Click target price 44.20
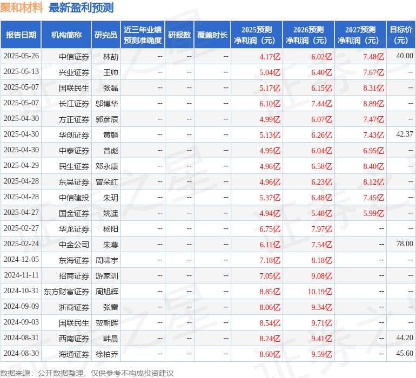 tap(405, 337)
